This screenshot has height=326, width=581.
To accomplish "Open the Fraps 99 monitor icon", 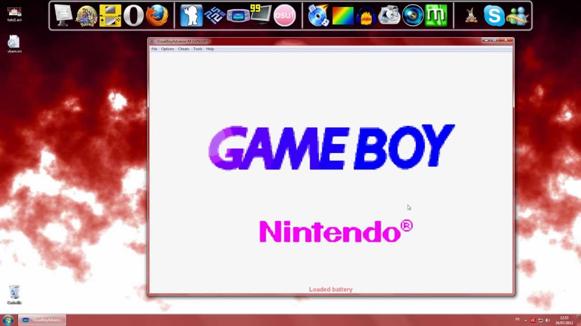I will coord(261,15).
